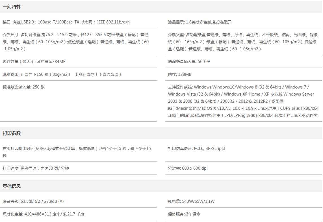Select the 保修服务 3年保修 entry
323x222 pixels.
point(184,214)
